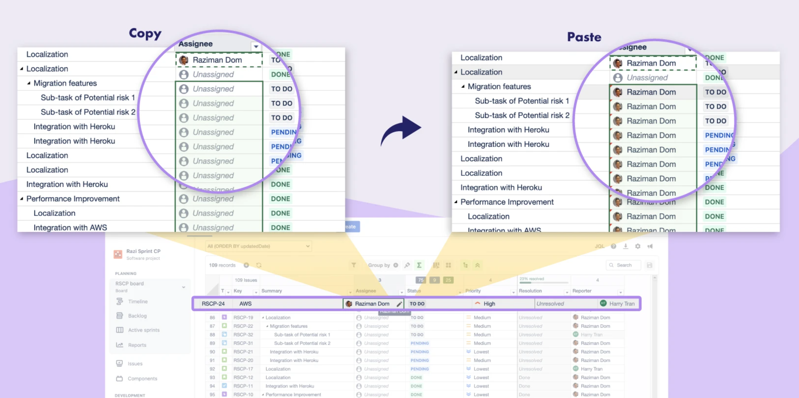The image size is (799, 398).
Task: Click the epic type icon for RSCP-19
Action: [224, 317]
